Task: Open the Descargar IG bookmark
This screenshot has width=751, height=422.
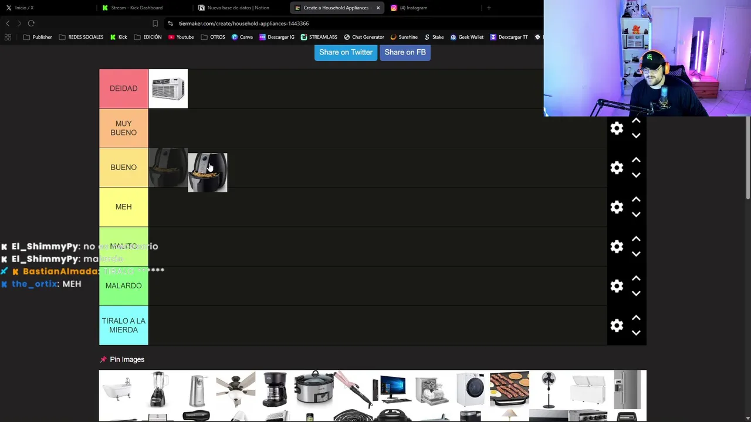Action: pos(276,37)
